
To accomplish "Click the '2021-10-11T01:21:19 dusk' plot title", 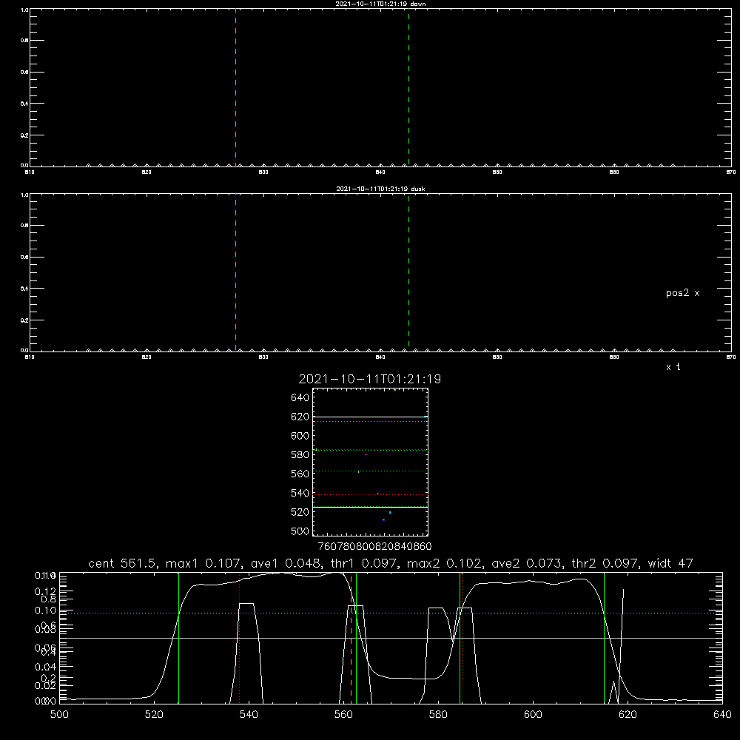I will pyautogui.click(x=380, y=189).
